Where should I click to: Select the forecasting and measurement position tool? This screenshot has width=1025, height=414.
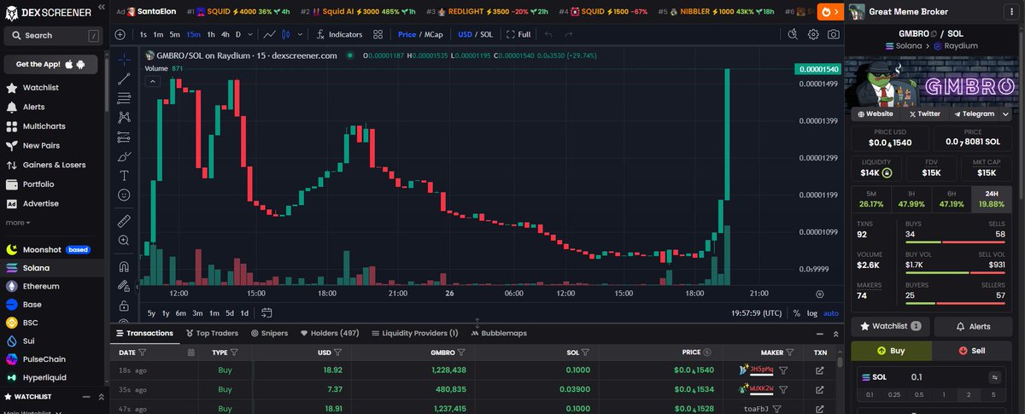click(x=124, y=137)
